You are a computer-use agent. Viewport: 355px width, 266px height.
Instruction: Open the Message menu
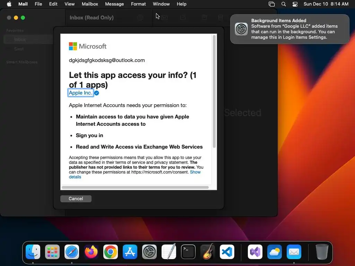114,4
